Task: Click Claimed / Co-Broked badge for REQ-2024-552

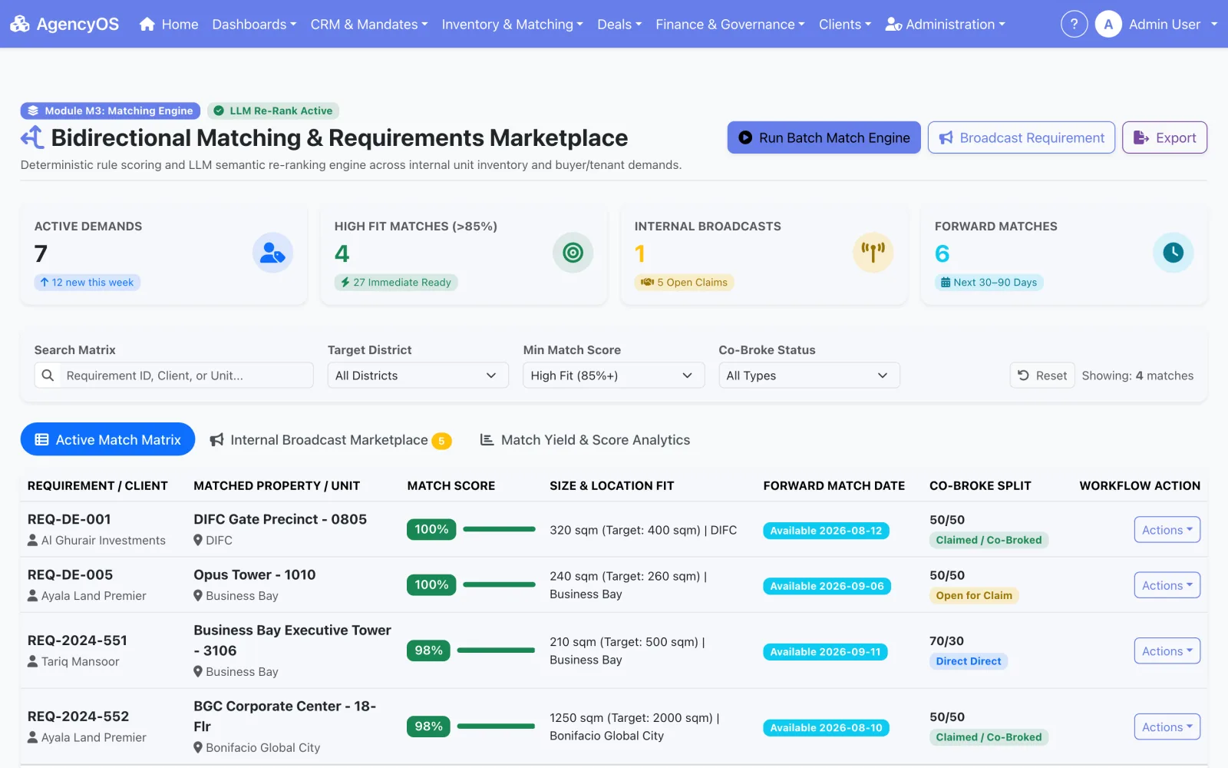Action: [x=989, y=737]
